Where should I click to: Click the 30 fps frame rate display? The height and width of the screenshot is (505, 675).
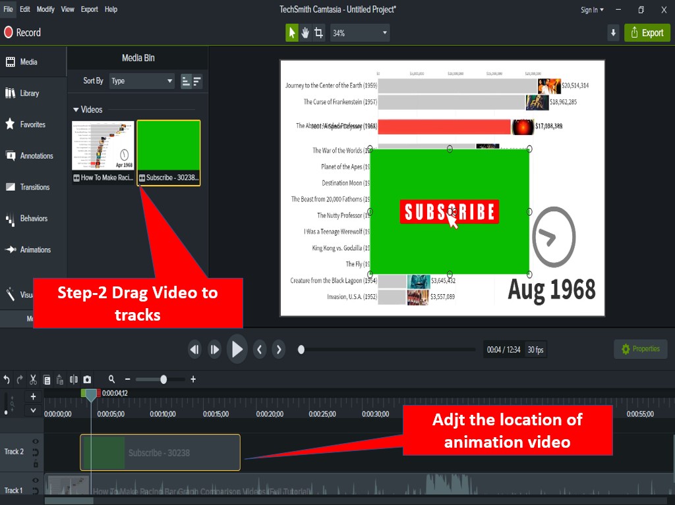click(x=535, y=350)
